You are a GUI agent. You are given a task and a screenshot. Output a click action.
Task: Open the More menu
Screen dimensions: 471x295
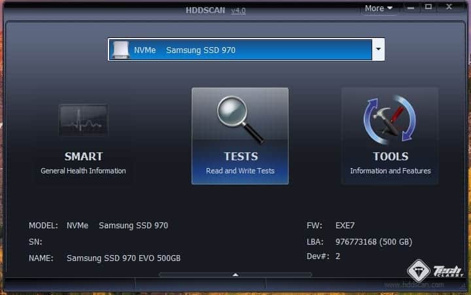tap(379, 9)
